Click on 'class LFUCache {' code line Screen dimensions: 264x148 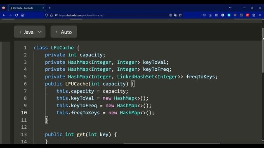pos(56,48)
